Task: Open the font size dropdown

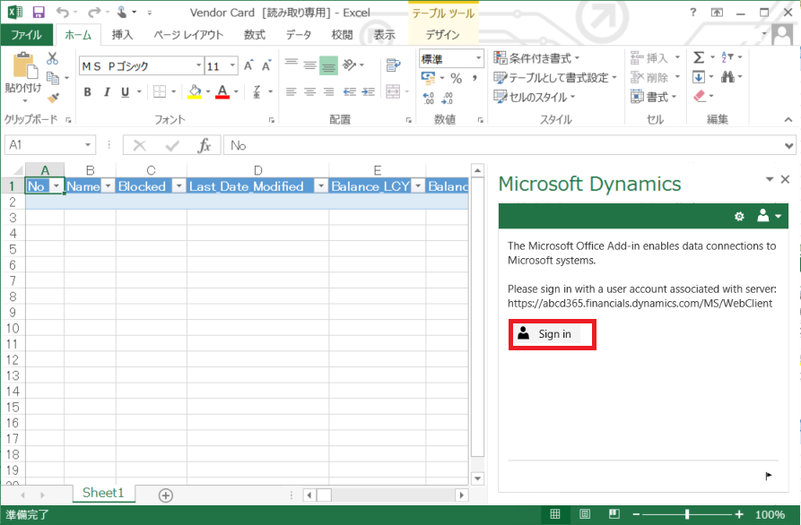Action: pyautogui.click(x=232, y=65)
